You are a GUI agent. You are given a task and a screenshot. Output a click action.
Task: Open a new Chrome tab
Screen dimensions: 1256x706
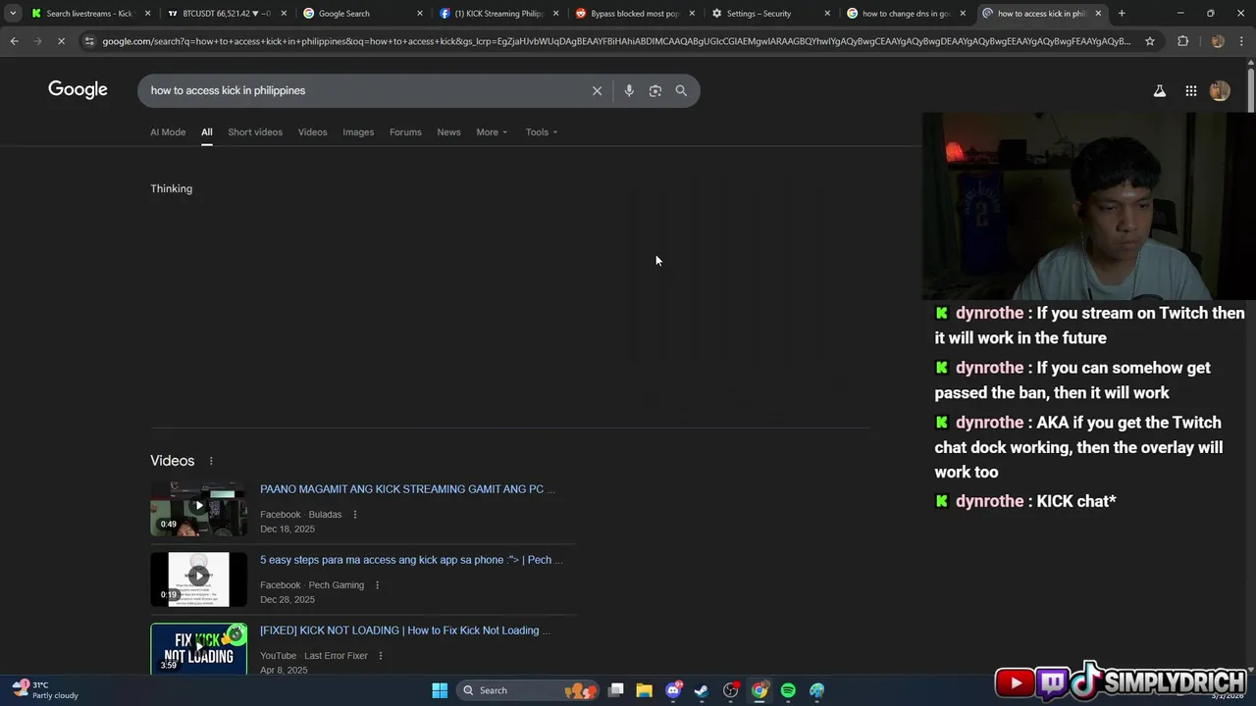(x=1122, y=14)
